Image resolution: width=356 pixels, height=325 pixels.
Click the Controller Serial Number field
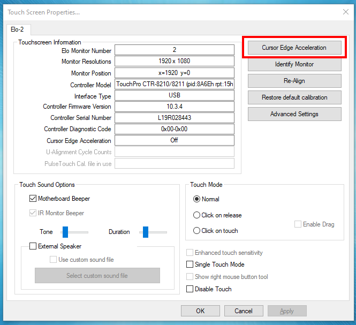pyautogui.click(x=175, y=118)
